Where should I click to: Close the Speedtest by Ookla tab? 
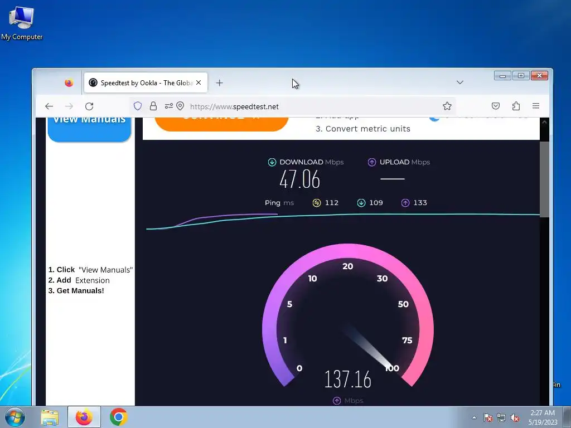199,82
